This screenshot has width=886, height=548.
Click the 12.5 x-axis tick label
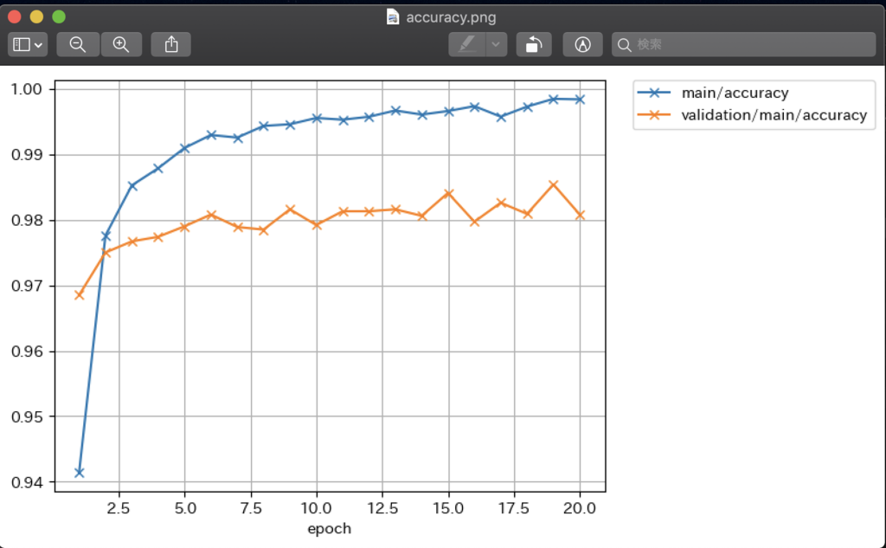tap(382, 508)
